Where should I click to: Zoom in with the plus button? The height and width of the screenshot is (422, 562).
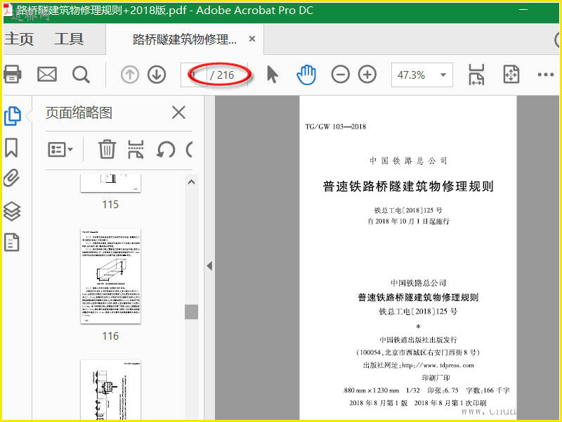pyautogui.click(x=367, y=75)
